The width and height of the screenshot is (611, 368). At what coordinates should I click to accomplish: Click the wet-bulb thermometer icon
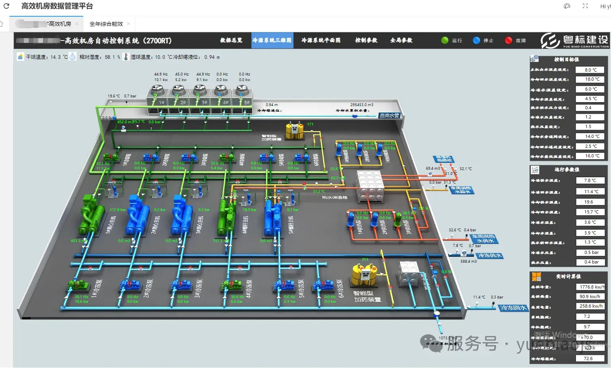[x=126, y=57]
